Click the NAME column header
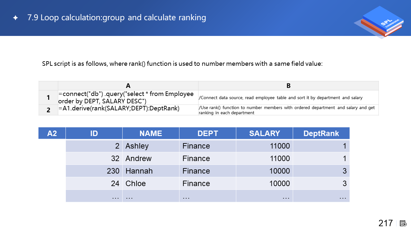Viewport: 411px width, 231px height. point(151,133)
